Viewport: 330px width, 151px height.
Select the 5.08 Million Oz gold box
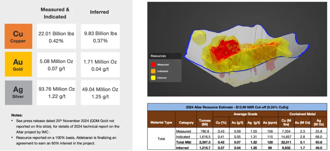(x=56, y=65)
